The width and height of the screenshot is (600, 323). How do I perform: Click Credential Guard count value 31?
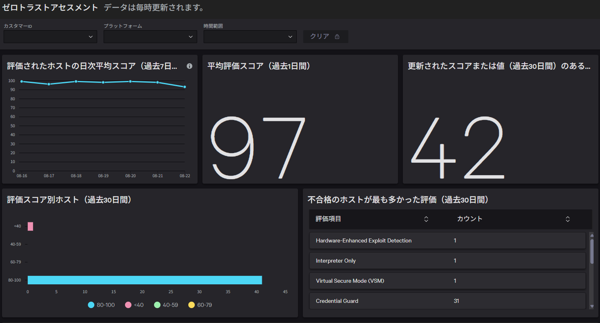[x=456, y=301]
